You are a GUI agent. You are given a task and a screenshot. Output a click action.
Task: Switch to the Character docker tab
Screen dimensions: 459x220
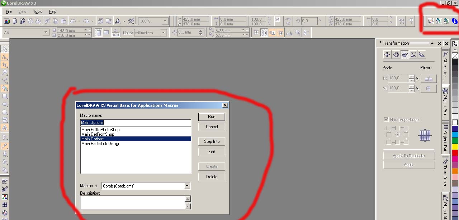coord(445,66)
